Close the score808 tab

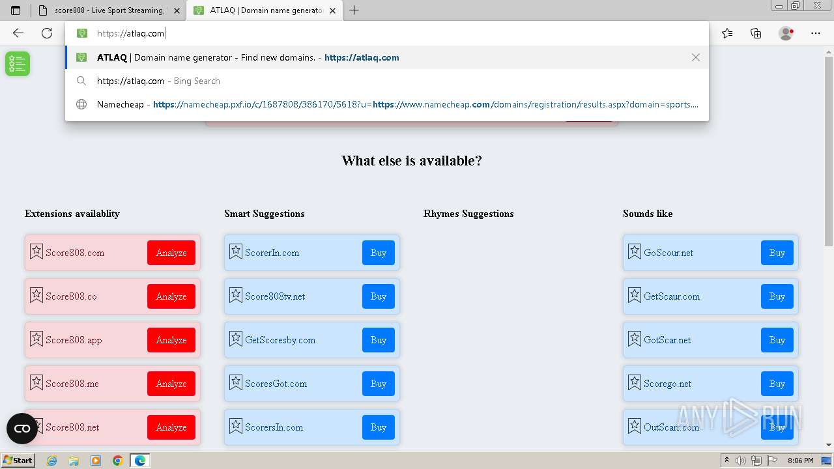click(176, 10)
